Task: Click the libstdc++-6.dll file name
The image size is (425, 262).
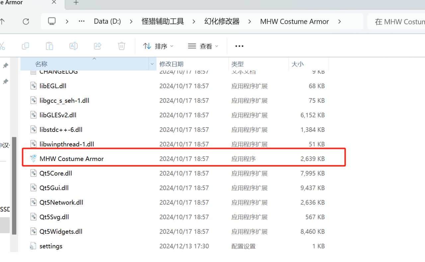Action: coord(61,130)
